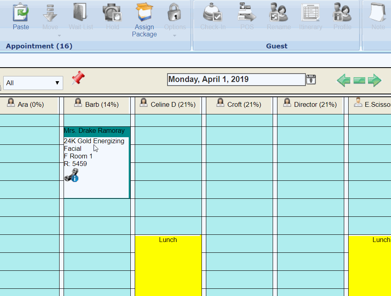Click Celine D's staff avatar icon

tap(144, 102)
